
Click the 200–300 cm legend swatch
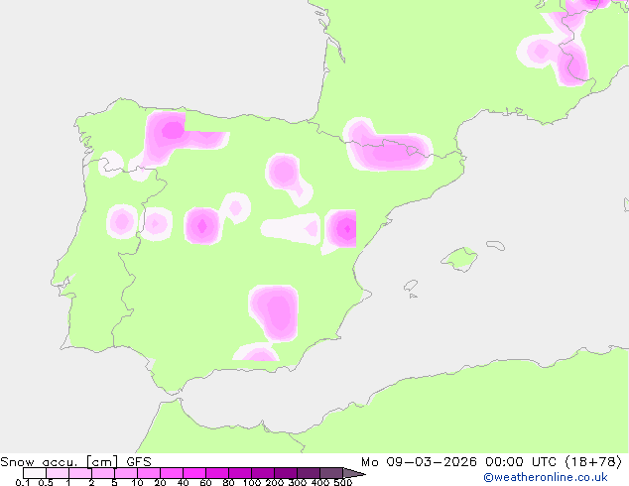click(286, 473)
